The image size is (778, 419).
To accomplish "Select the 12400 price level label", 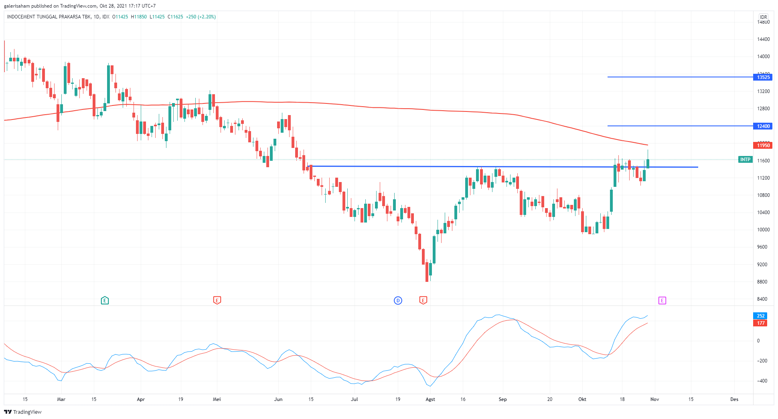I will coord(763,126).
